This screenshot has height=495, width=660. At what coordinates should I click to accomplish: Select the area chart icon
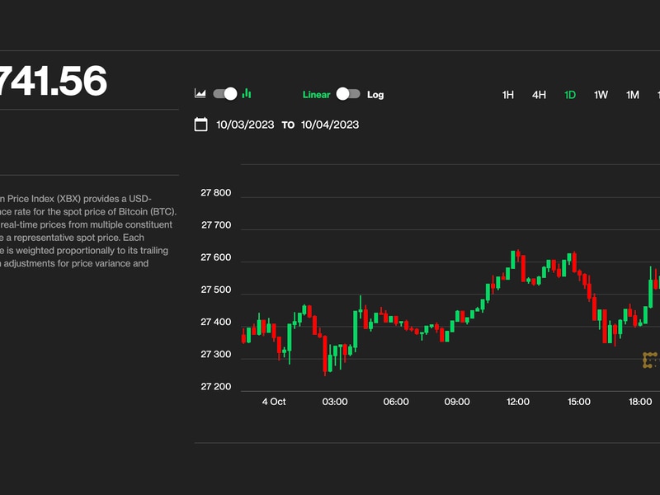tap(200, 94)
